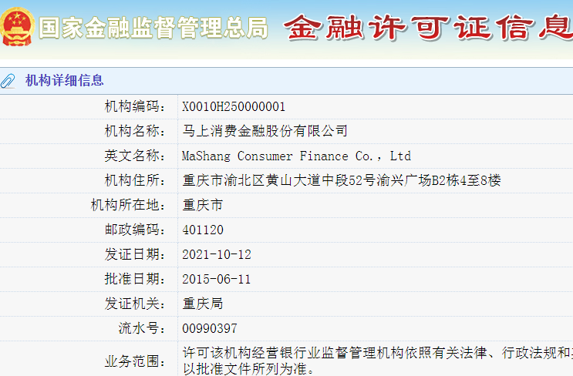Click the 机构编码 label
The width and height of the screenshot is (573, 376).
pyautogui.click(x=135, y=106)
